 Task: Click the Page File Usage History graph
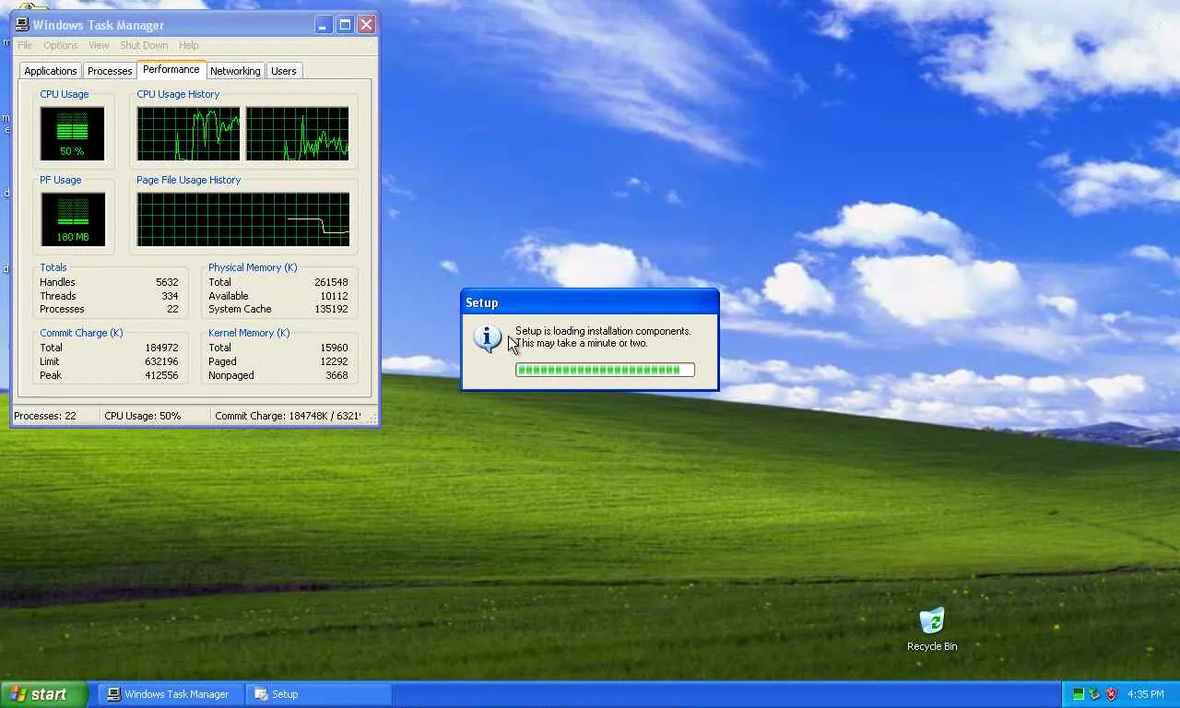coord(243,219)
